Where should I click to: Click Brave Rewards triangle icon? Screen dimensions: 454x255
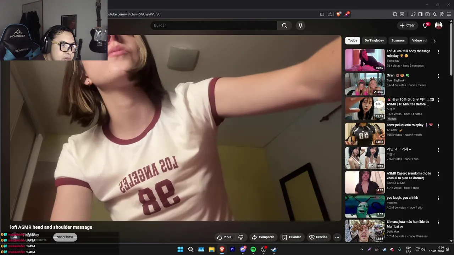347,14
